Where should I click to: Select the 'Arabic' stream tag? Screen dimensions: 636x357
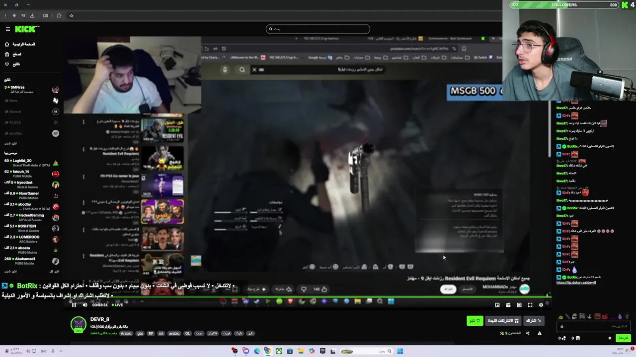pos(126,333)
